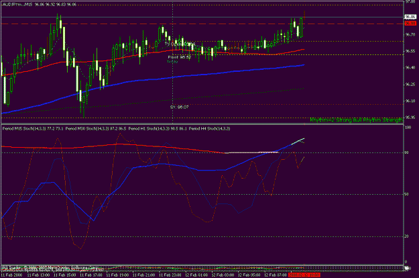Click the stochastic scale value 50
Image resolution: width=419 pixels, height=278 pixels.
point(406,194)
